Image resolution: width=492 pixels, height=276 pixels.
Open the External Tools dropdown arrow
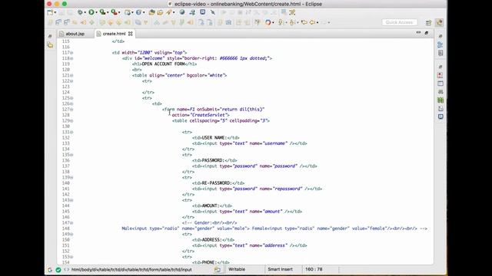[119, 12]
